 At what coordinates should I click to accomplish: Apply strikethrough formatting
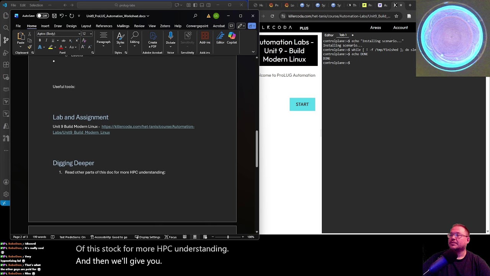64,40
